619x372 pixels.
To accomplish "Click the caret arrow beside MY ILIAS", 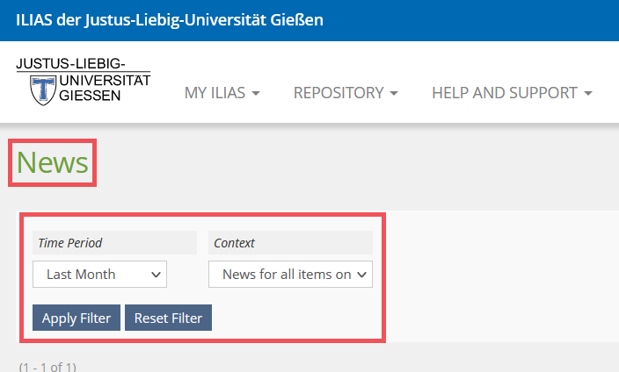I will click(x=256, y=94).
